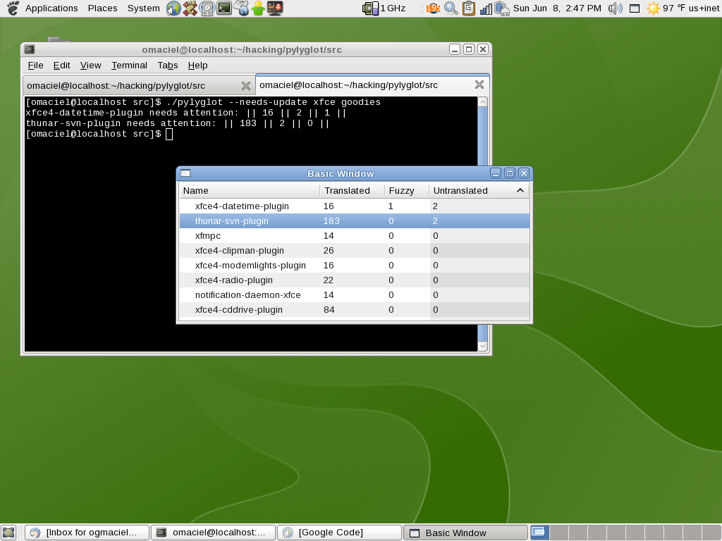722x541 pixels.
Task: Close the first terminal tab
Action: pyautogui.click(x=245, y=86)
